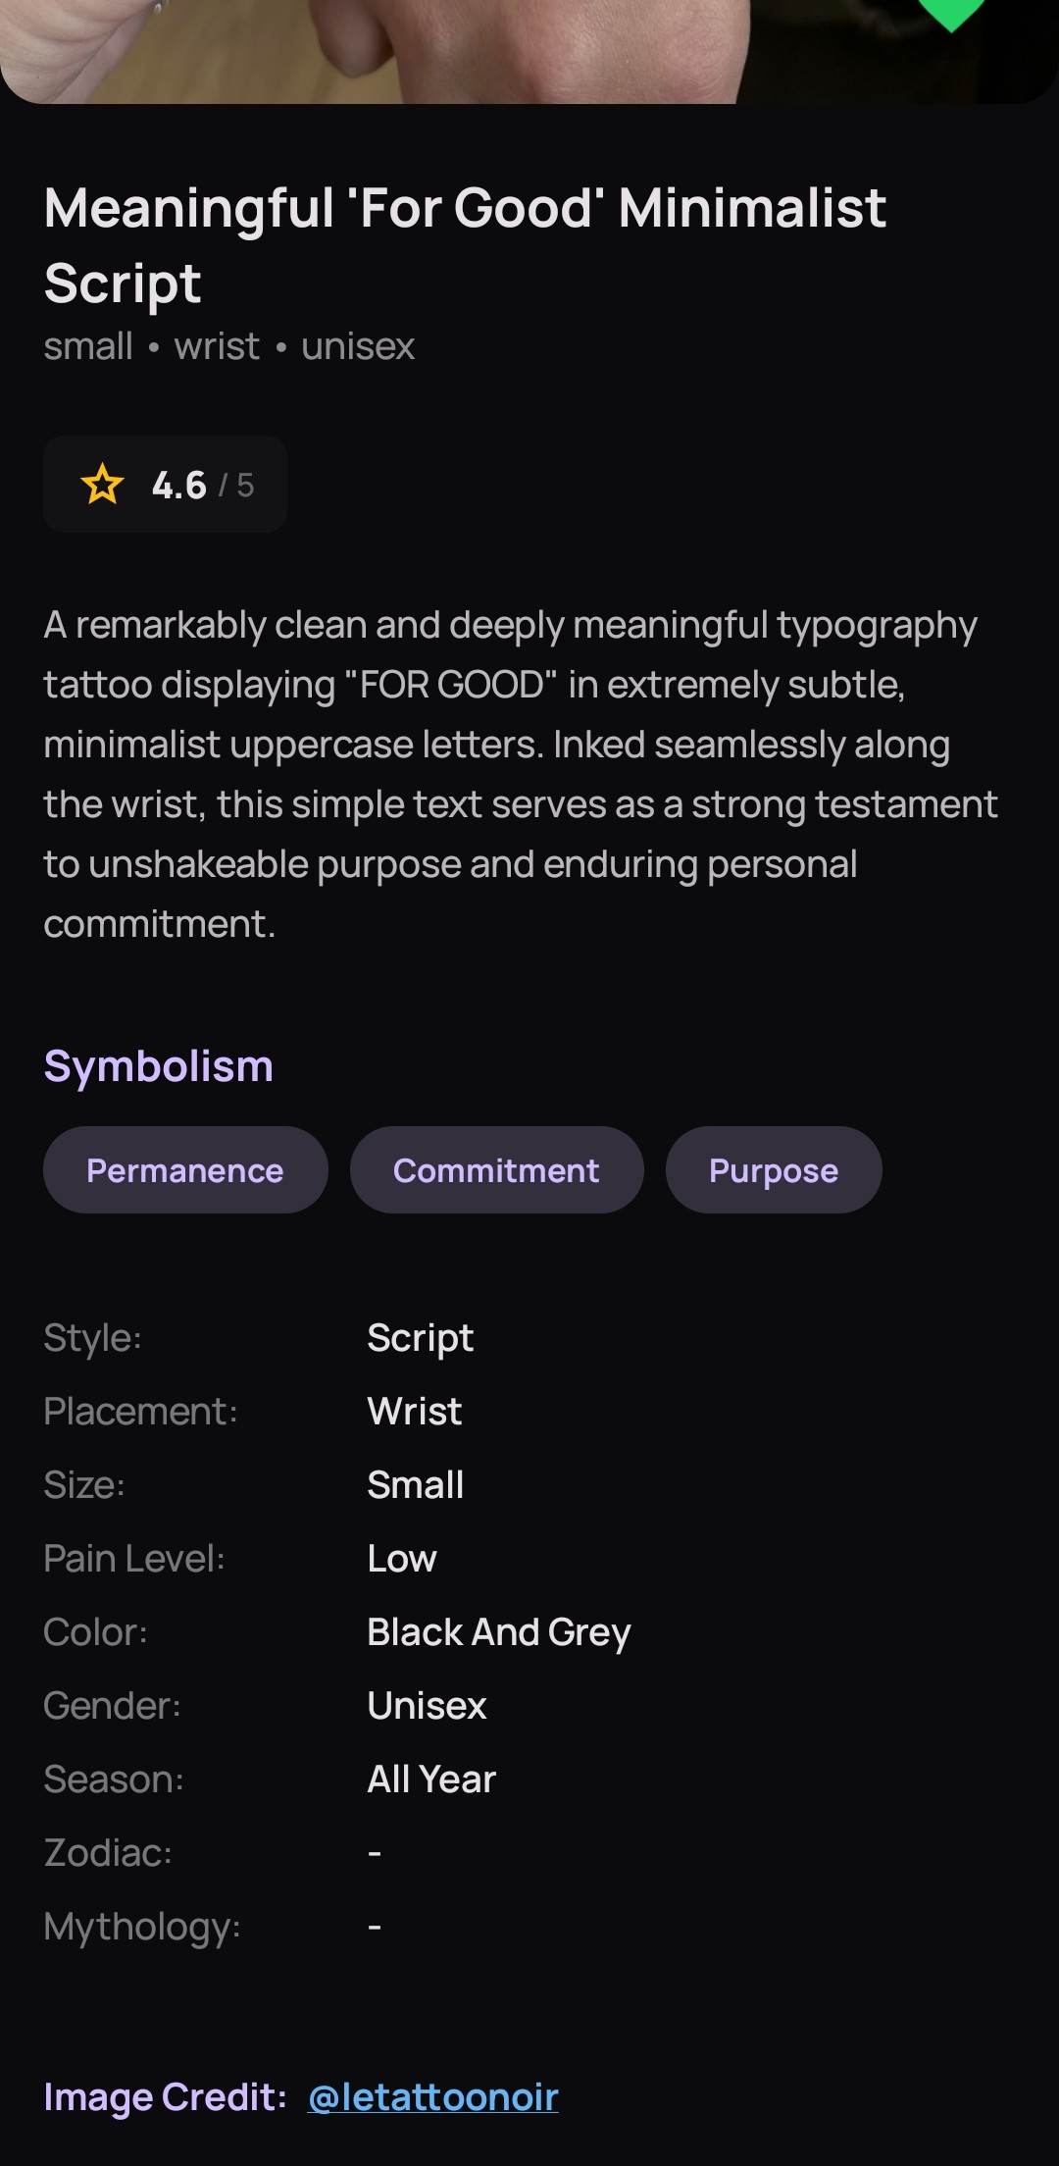Viewport: 1059px width, 2166px height.
Task: Tap the Season All Year value
Action: click(x=431, y=1779)
